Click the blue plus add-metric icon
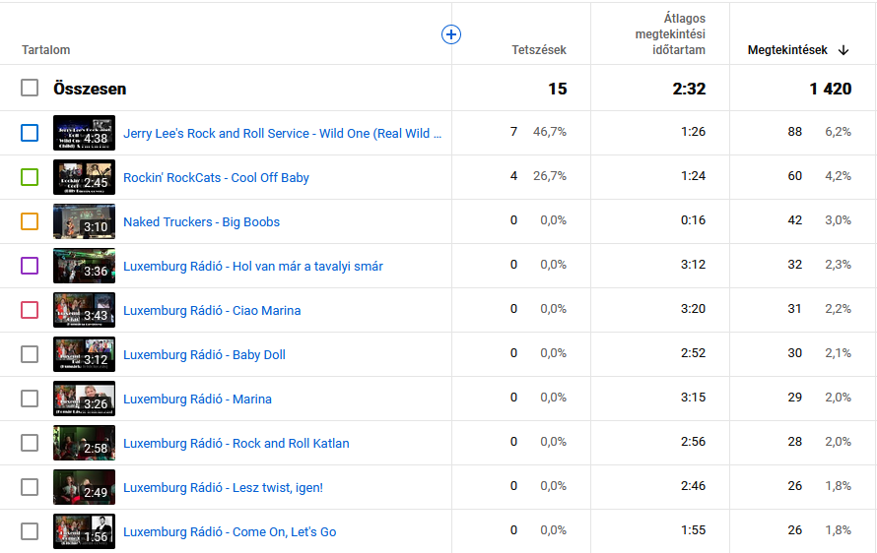Image resolution: width=877 pixels, height=553 pixels. click(x=451, y=34)
